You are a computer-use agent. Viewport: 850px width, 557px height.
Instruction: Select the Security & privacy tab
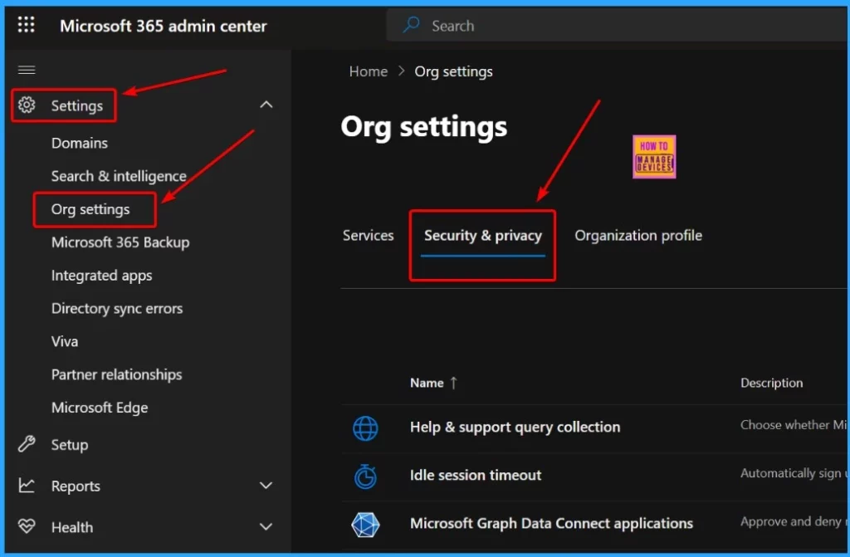[x=482, y=236]
